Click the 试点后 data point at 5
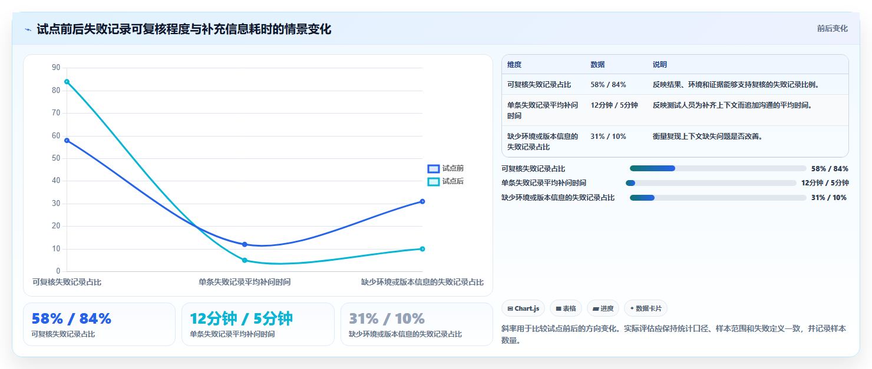The width and height of the screenshot is (872, 369). pos(245,260)
